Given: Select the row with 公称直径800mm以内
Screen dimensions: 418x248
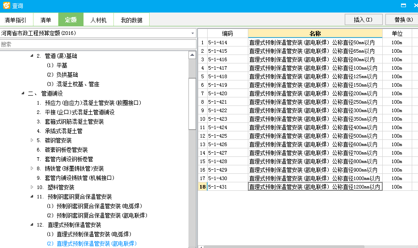Looking at the screenshot, I should coord(315,161).
